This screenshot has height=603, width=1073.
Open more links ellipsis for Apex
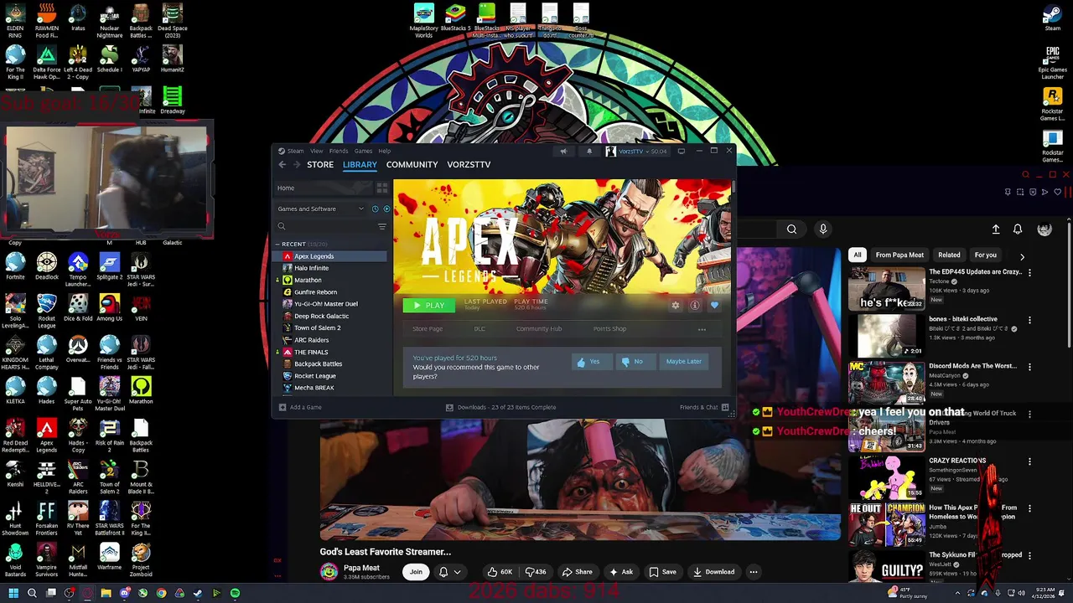click(702, 329)
